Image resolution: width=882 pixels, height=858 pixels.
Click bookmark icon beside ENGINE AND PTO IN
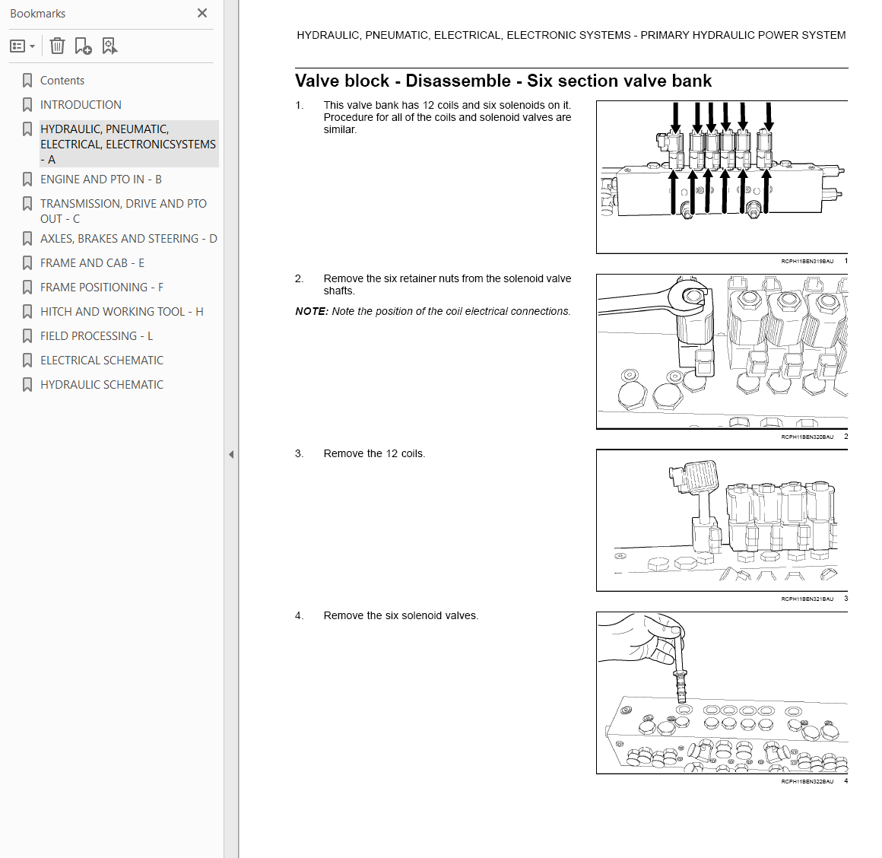tap(27, 180)
